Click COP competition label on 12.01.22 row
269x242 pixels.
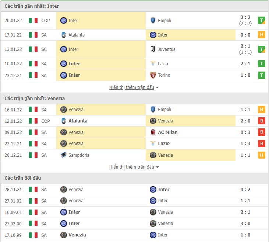point(46,121)
